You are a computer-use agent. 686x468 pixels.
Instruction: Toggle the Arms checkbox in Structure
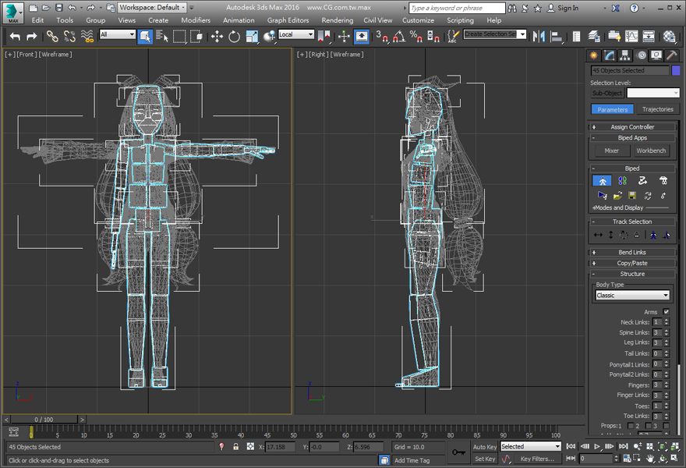666,312
